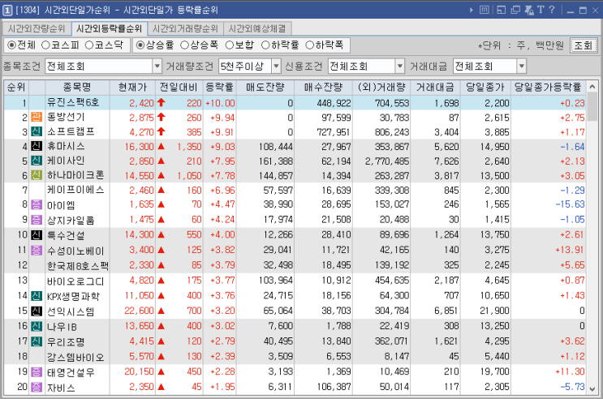Click the orange badge beside 동방선기

pyautogui.click(x=37, y=118)
